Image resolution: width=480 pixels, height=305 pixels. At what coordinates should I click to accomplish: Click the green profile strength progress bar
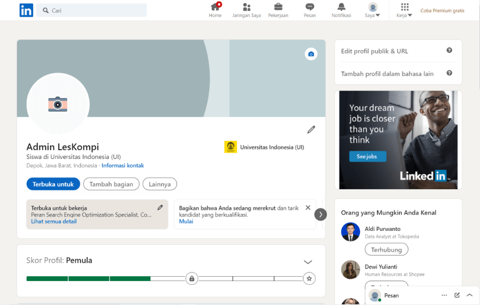point(89,279)
